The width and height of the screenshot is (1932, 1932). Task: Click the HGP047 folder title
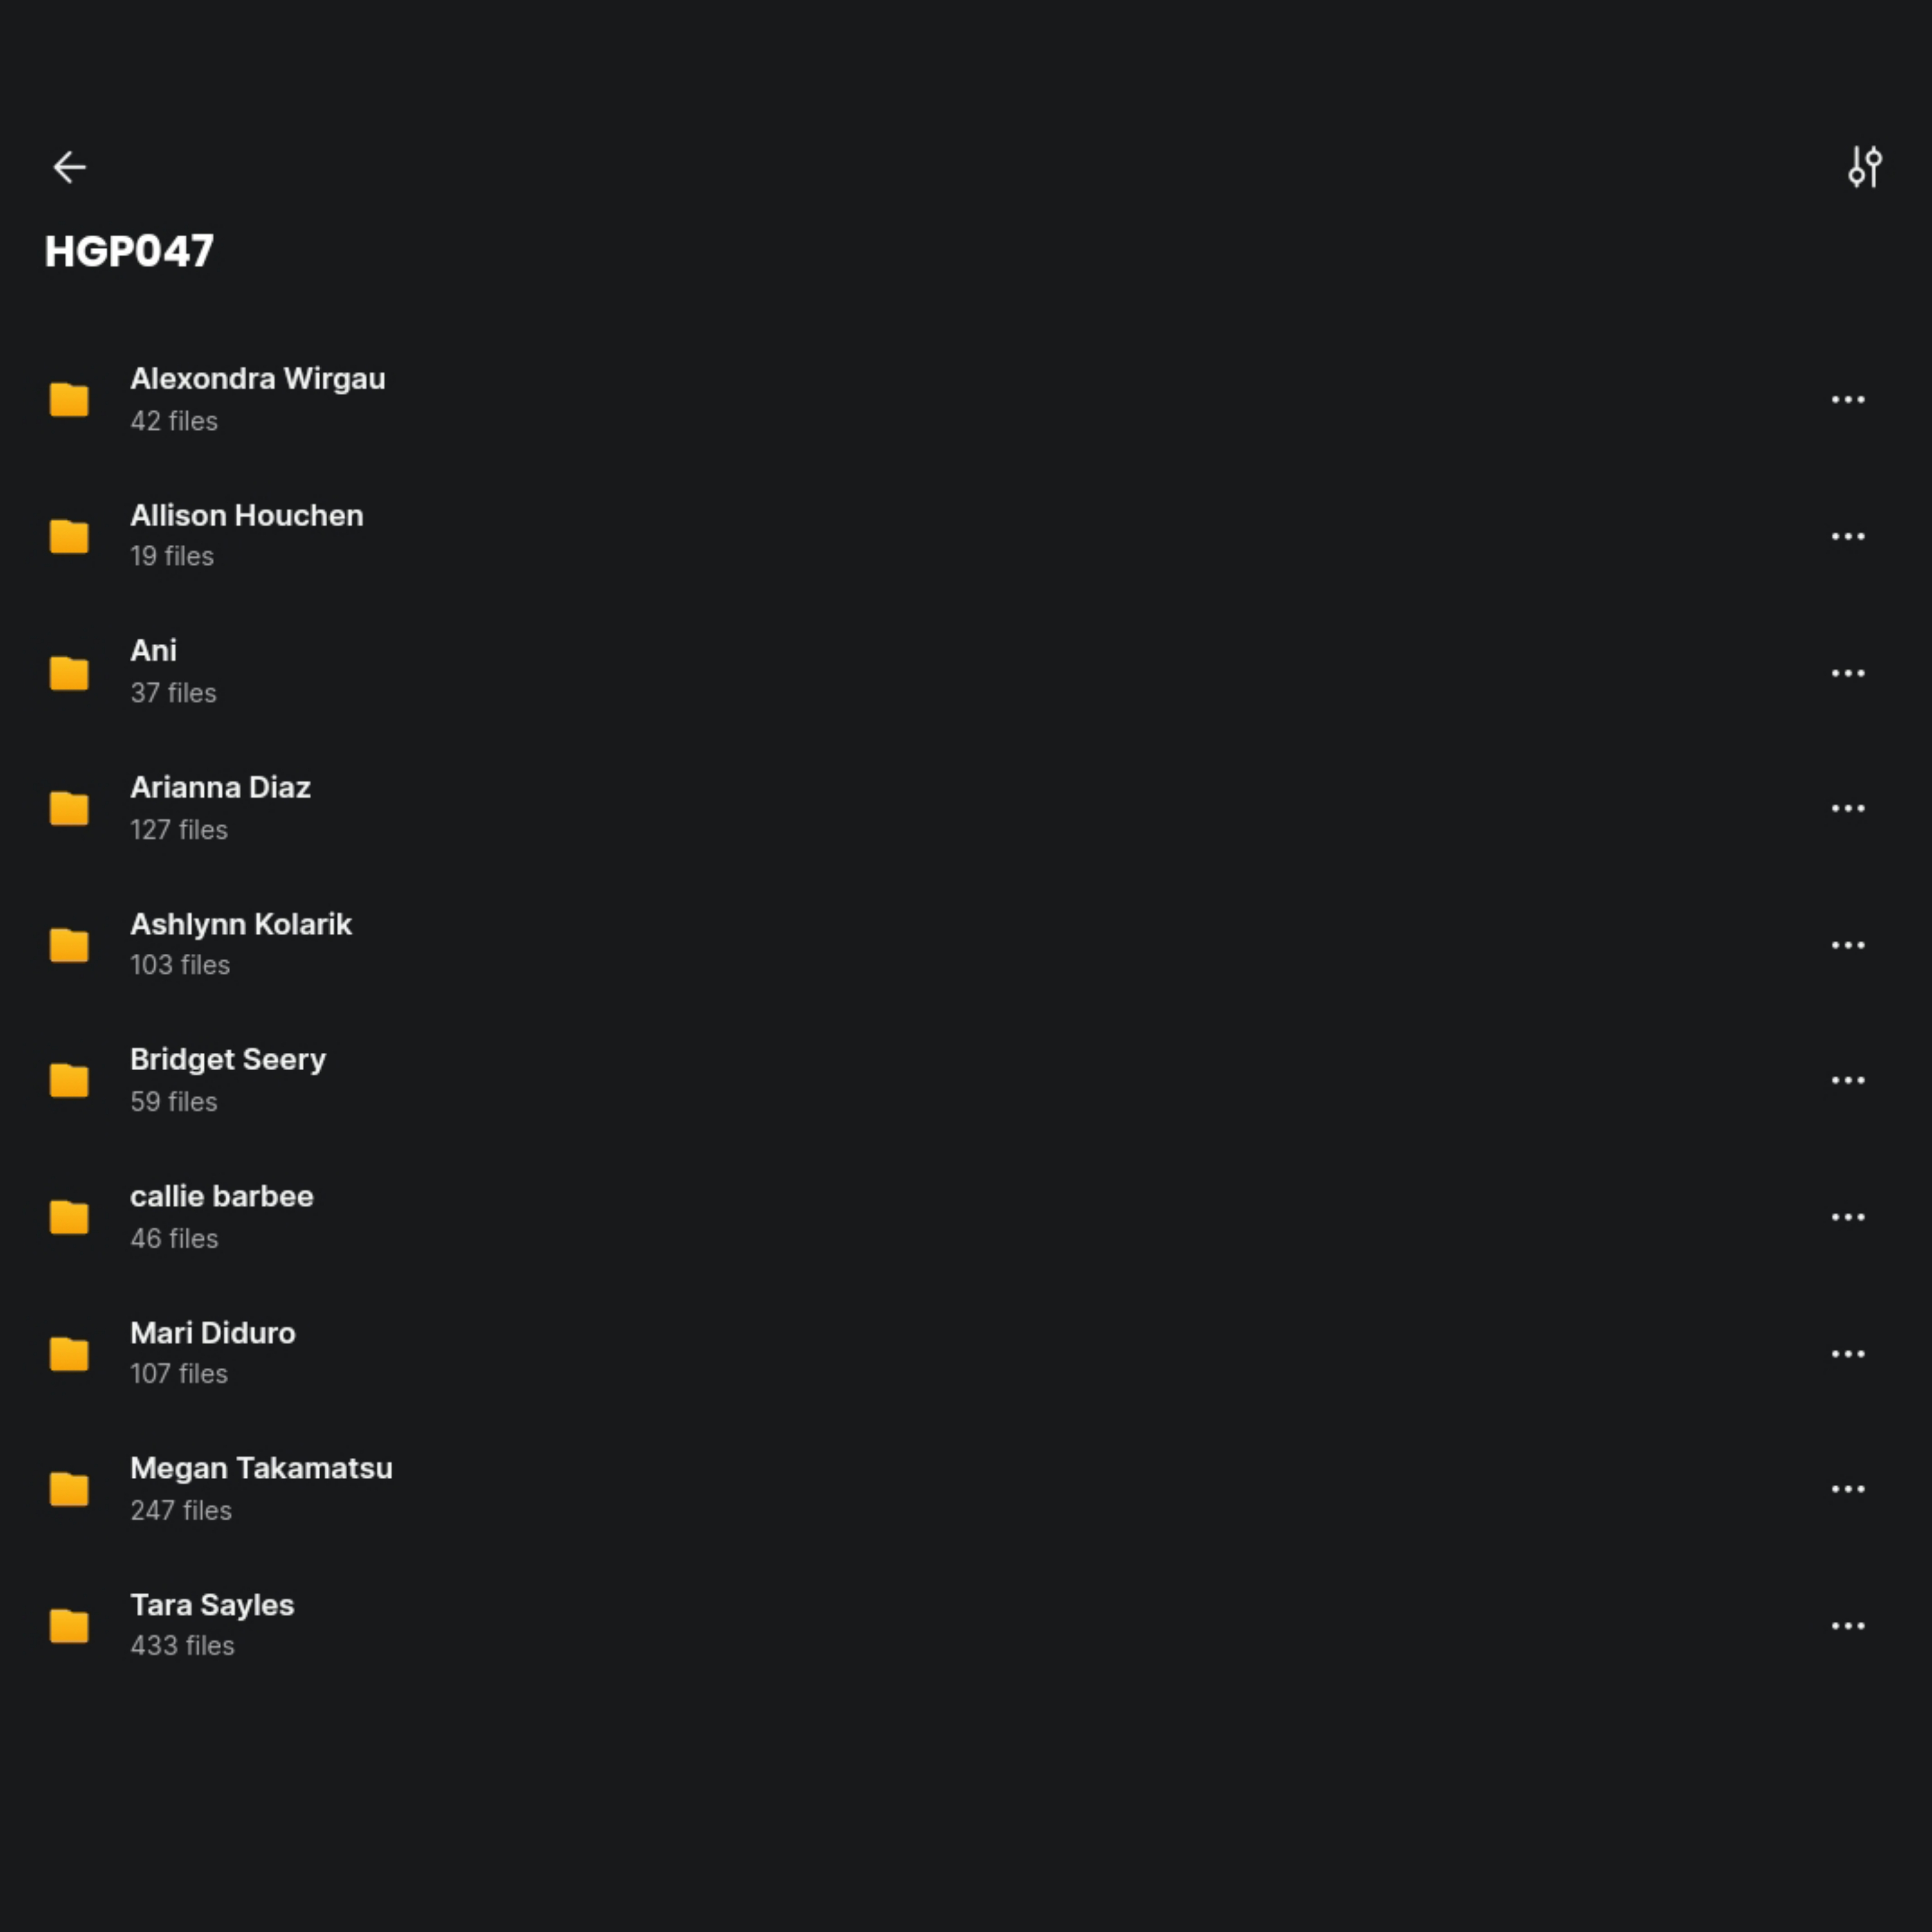click(x=129, y=251)
